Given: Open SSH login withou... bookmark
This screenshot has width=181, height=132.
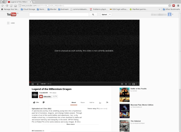Looking at the screenshot, I should pos(119,9).
